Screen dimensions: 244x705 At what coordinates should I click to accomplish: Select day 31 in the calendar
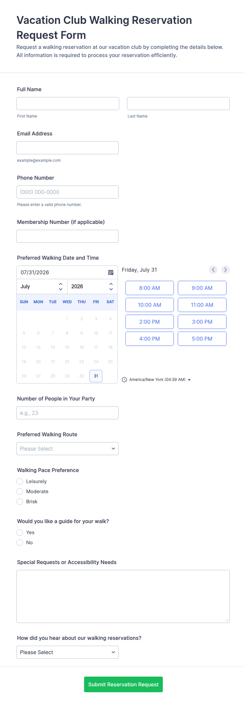click(96, 376)
